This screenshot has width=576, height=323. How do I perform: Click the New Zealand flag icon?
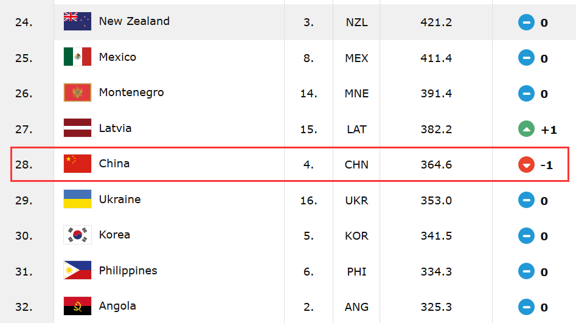77,21
